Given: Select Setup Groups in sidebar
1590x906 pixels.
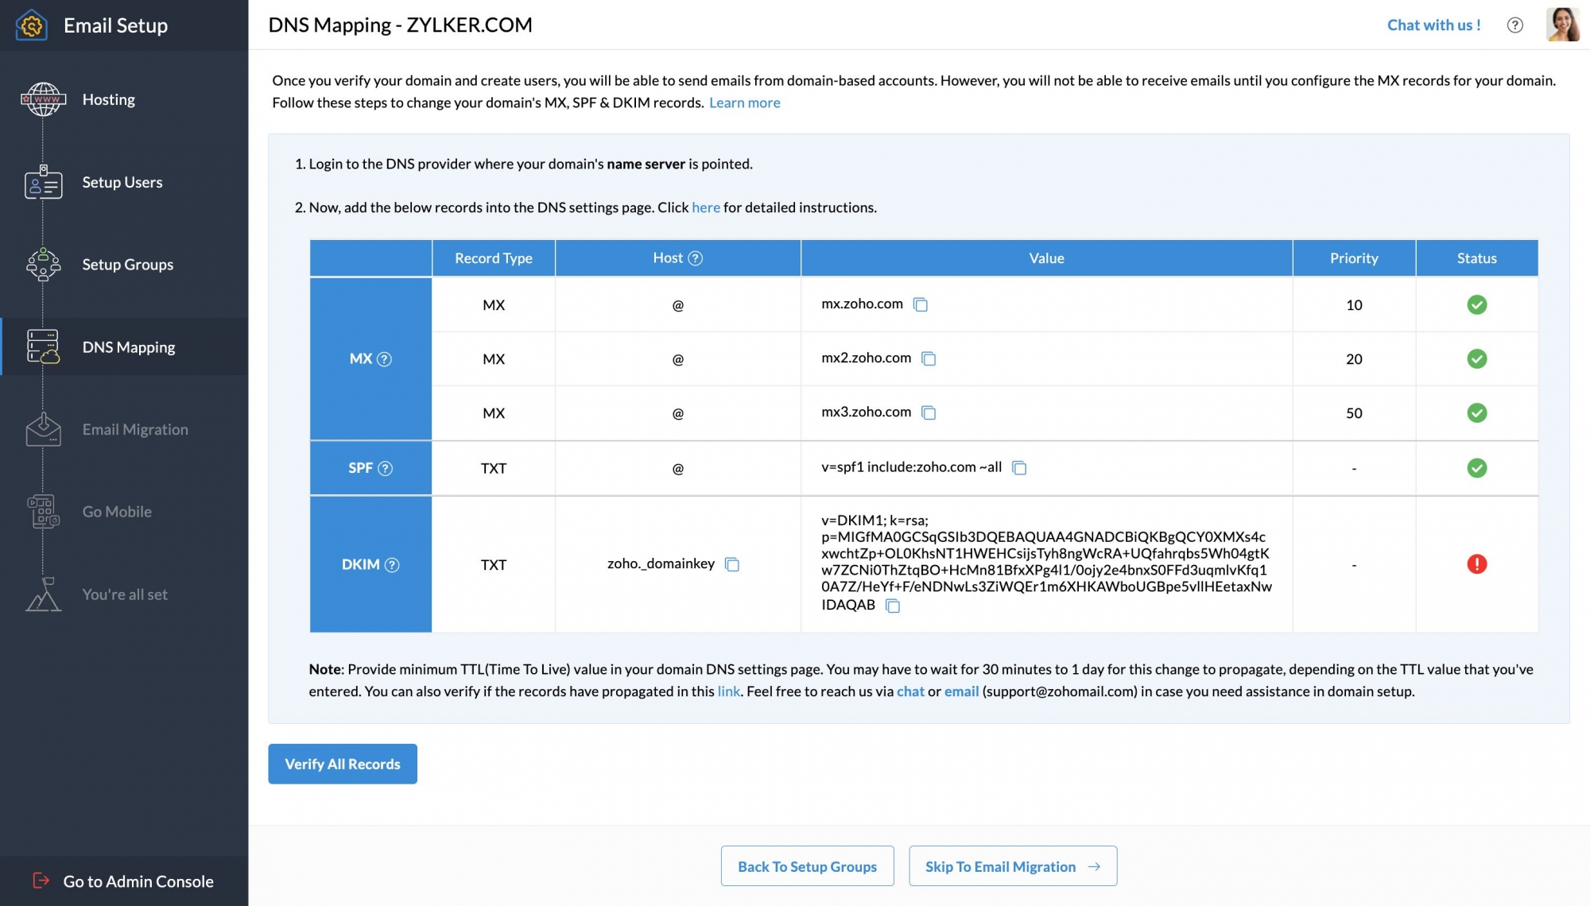Looking at the screenshot, I should pyautogui.click(x=127, y=265).
